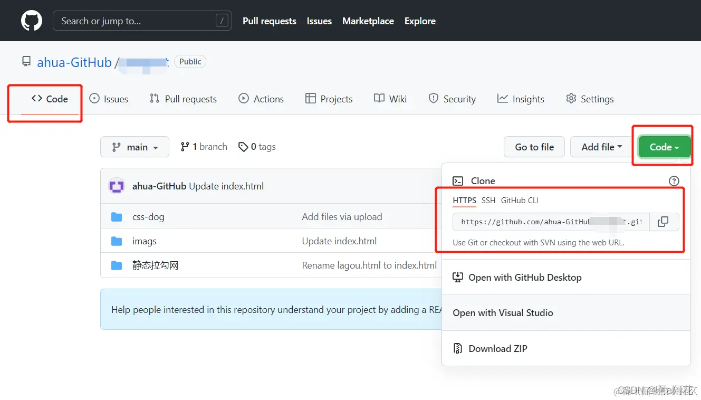701x400 pixels.
Task: Expand the Add file dropdown
Action: click(602, 147)
